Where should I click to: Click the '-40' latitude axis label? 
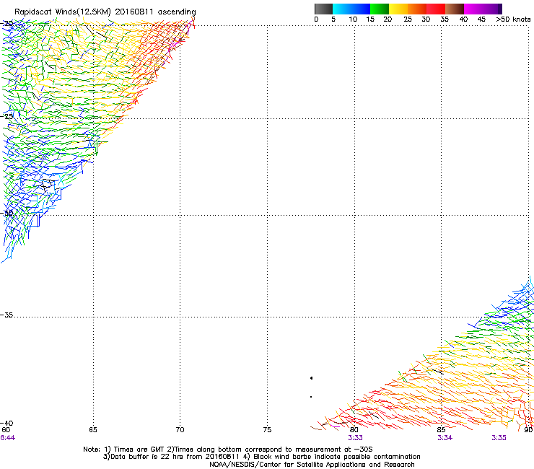[6, 423]
